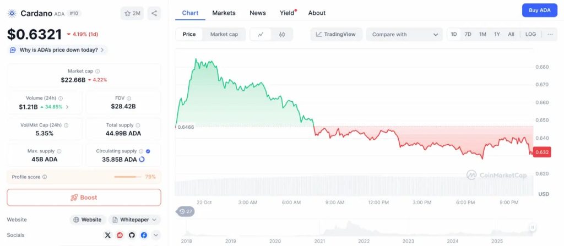Toggle chart to Market cap view
The width and height of the screenshot is (564, 246).
tap(224, 34)
